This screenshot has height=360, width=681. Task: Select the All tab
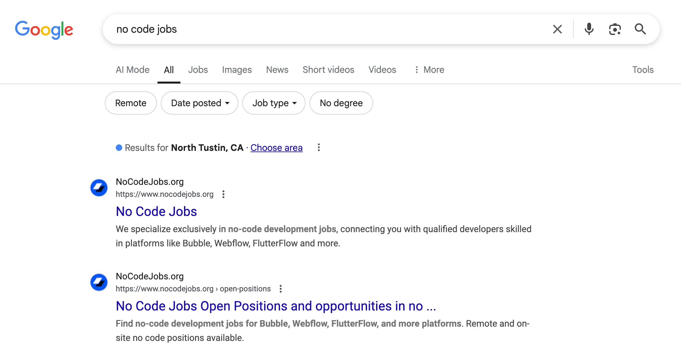point(169,70)
